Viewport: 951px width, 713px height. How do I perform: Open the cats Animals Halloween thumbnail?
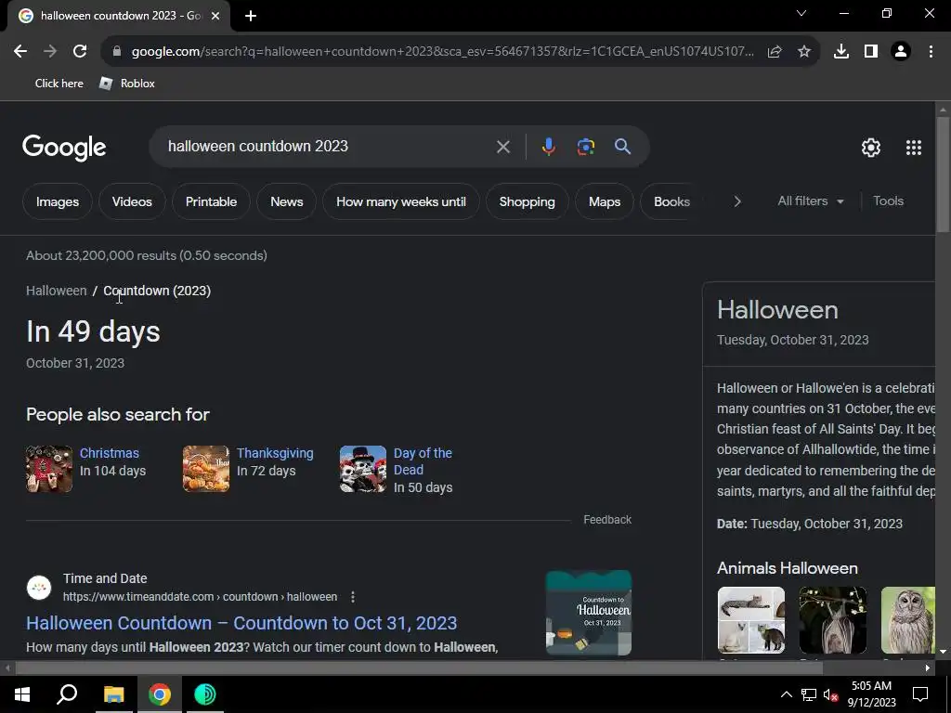pos(750,620)
